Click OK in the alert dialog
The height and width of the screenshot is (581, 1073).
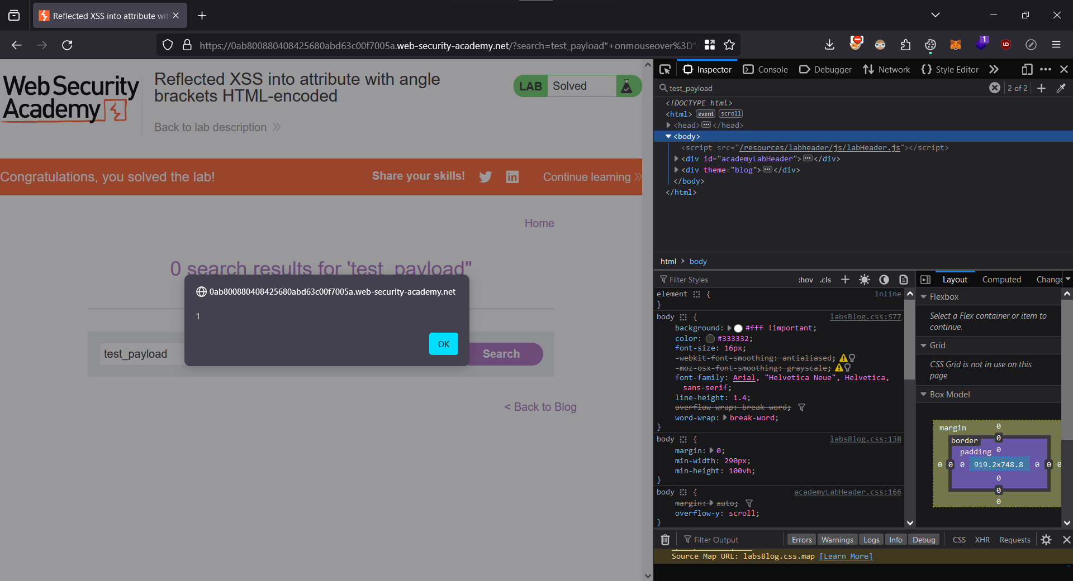[x=444, y=344]
